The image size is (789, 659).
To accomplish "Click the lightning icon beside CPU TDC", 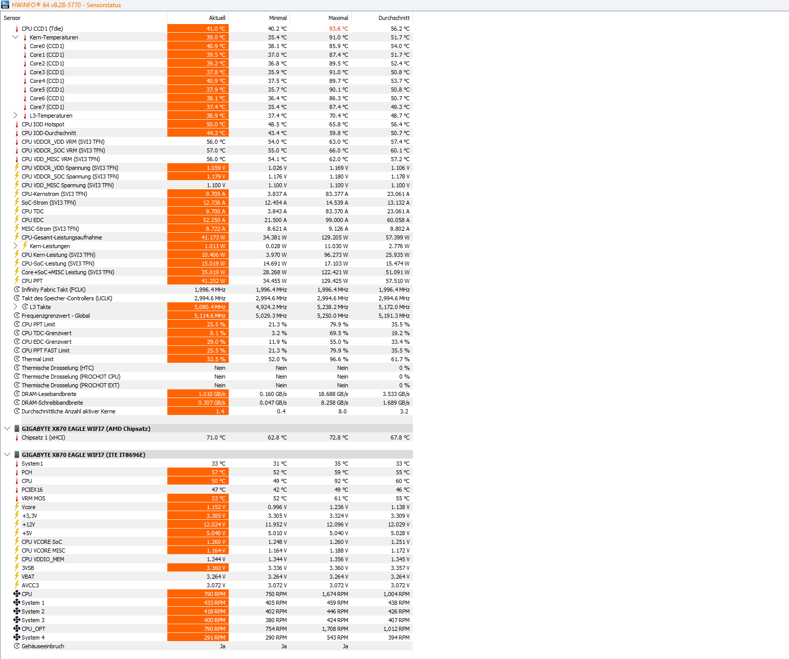I will tap(17, 211).
